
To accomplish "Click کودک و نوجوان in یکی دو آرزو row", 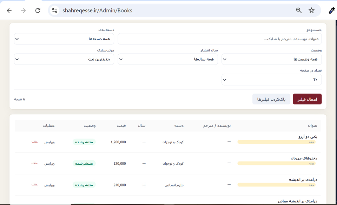I will click(173, 142).
